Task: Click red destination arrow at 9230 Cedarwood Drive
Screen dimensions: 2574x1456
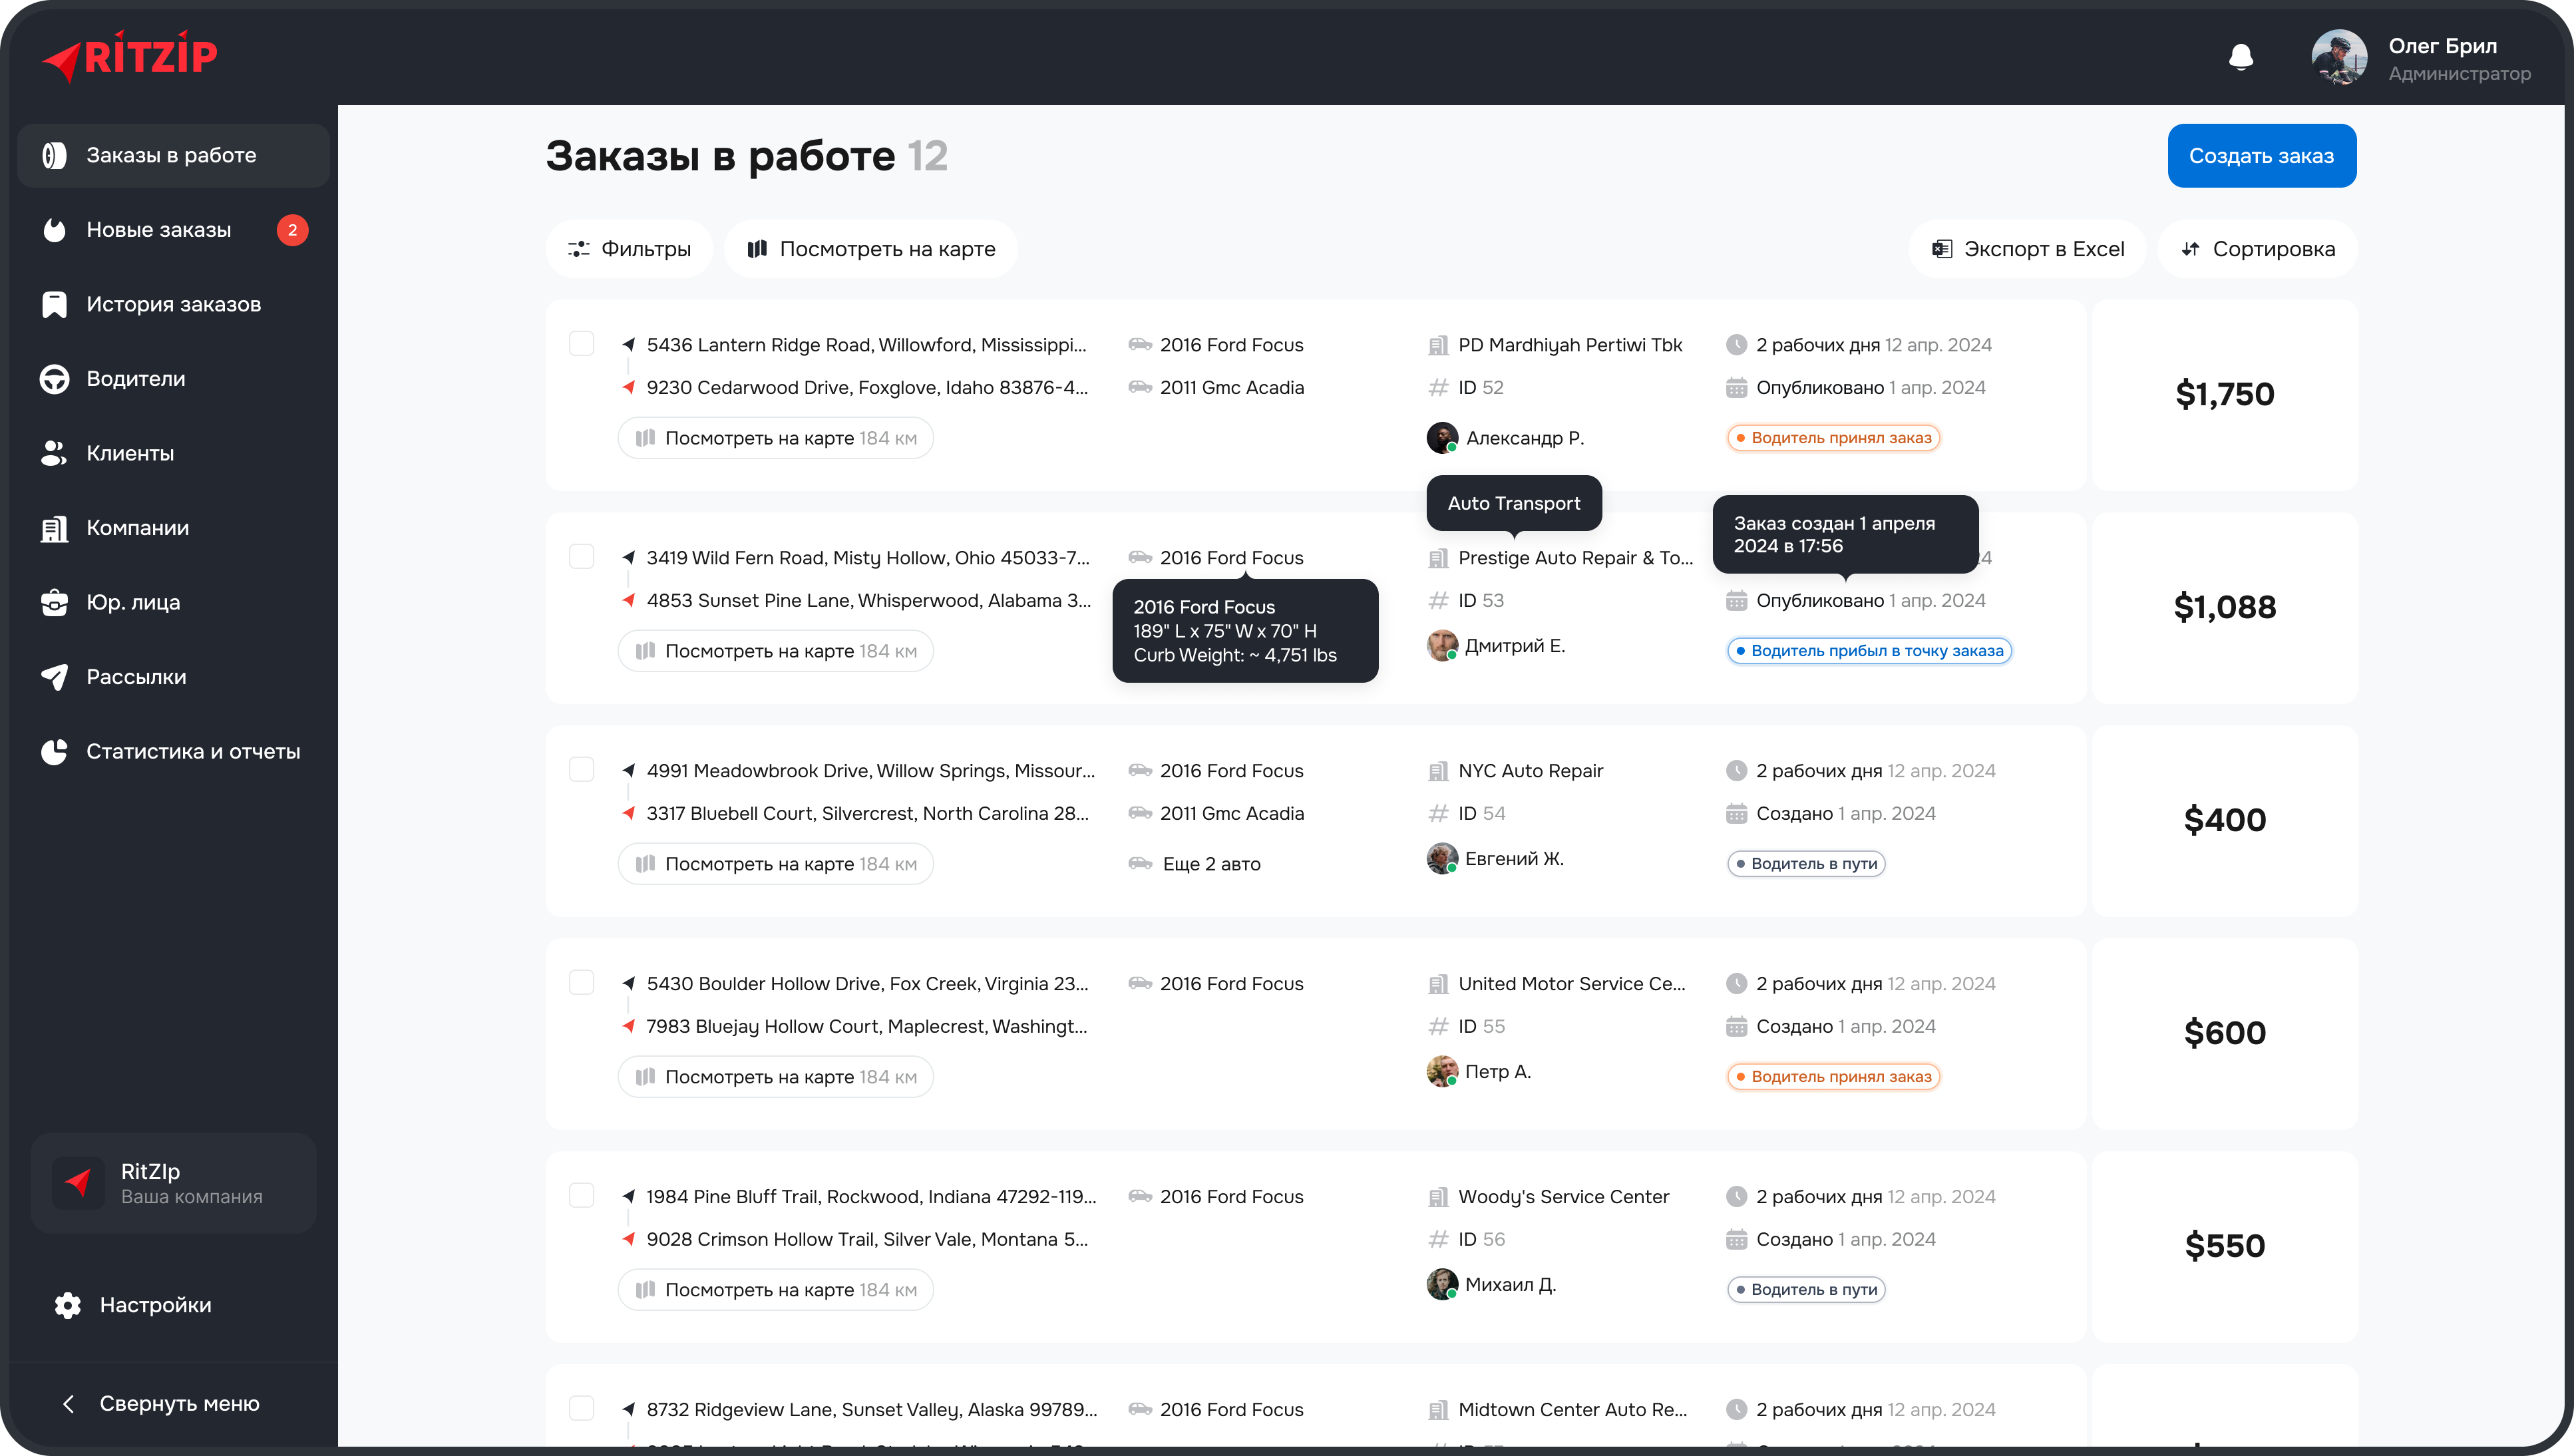Action: pos(628,387)
